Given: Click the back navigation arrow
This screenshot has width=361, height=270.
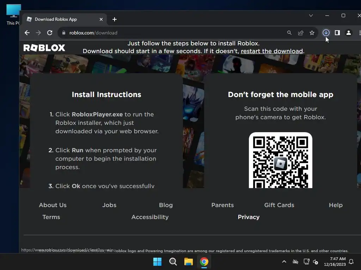Looking at the screenshot, I should pyautogui.click(x=27, y=33).
